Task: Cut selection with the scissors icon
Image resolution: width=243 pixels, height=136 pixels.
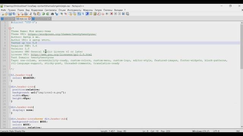Action: point(31,14)
